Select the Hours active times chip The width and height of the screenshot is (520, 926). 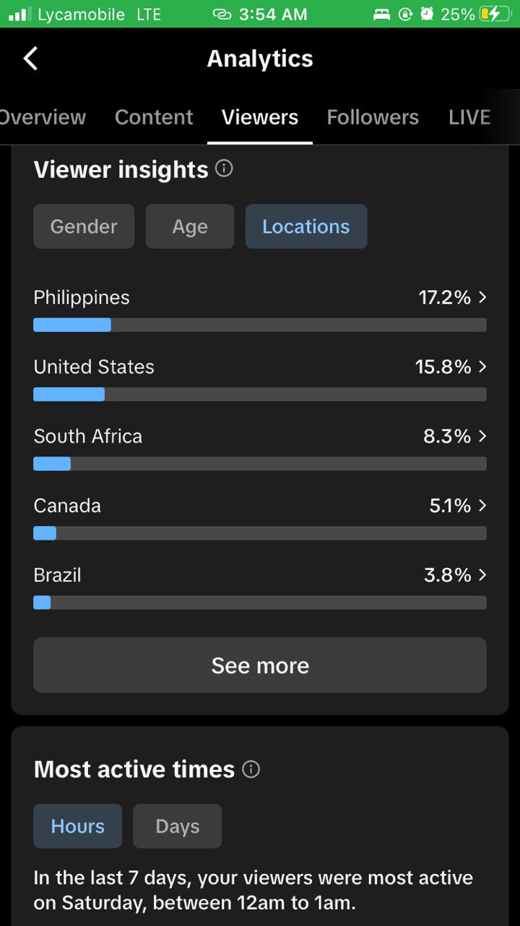point(77,826)
